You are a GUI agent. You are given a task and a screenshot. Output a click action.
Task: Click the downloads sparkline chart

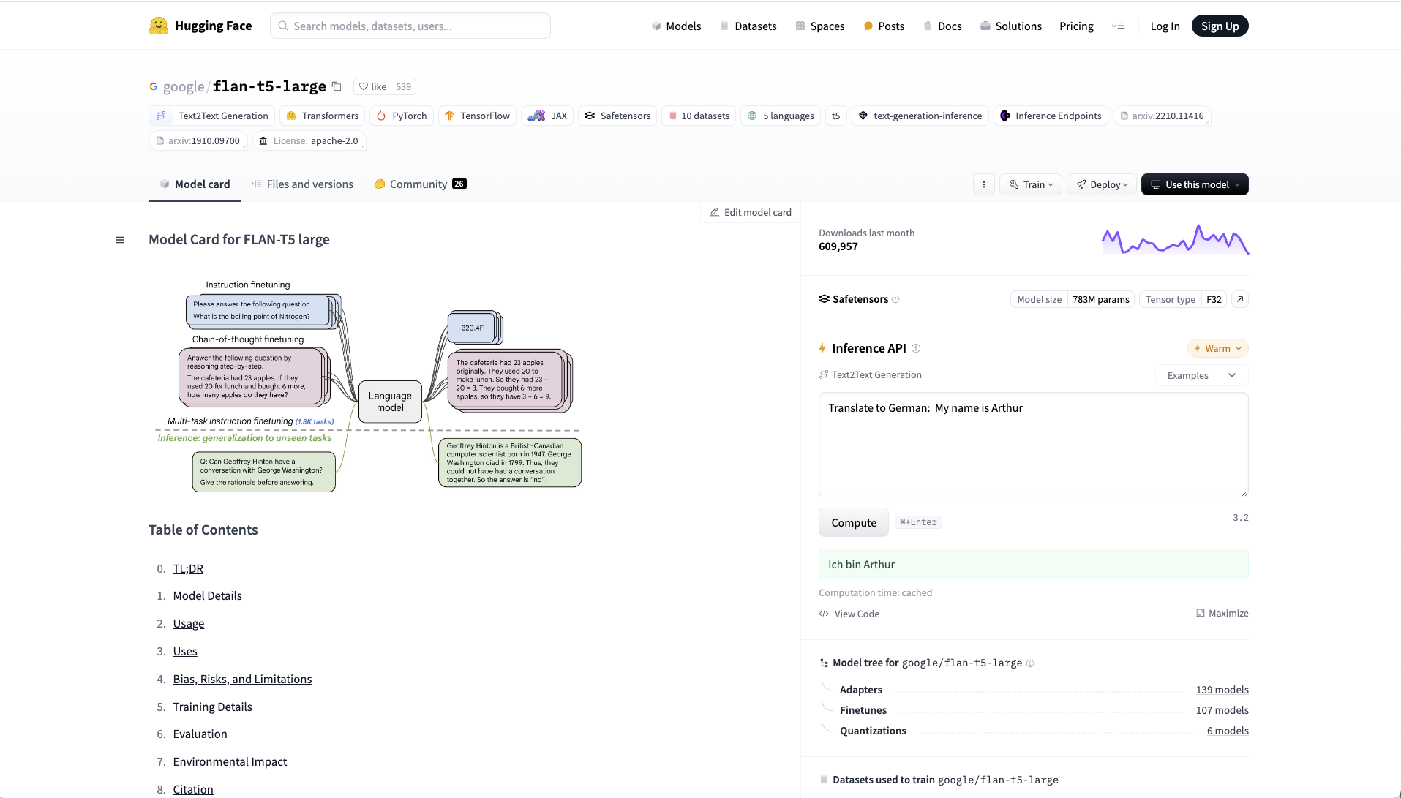1175,240
